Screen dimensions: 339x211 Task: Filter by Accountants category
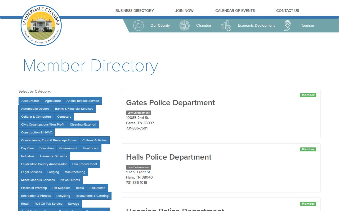(30, 101)
